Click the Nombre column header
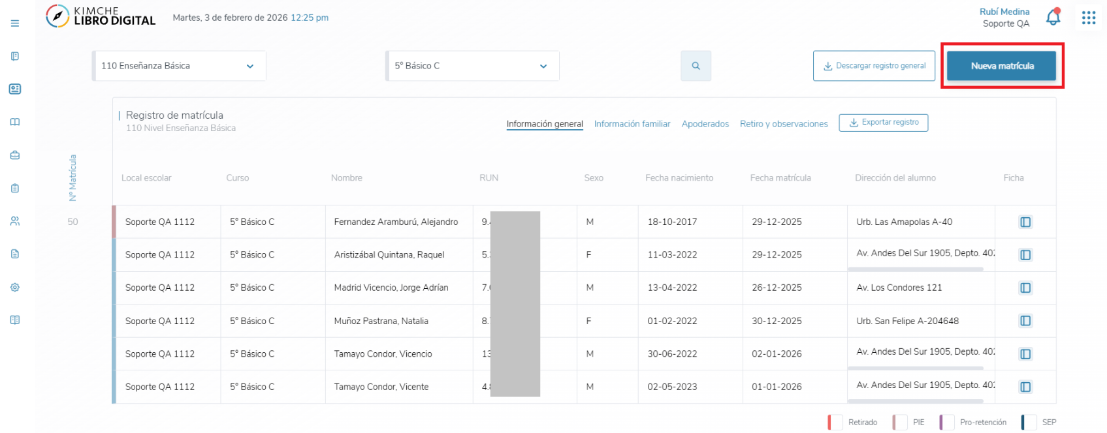 pyautogui.click(x=346, y=178)
